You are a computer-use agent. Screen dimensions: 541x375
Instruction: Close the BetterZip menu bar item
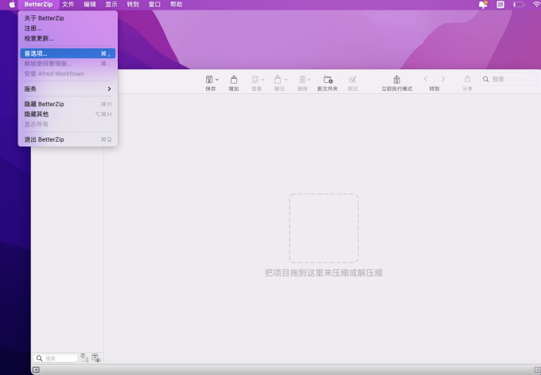[x=38, y=5]
